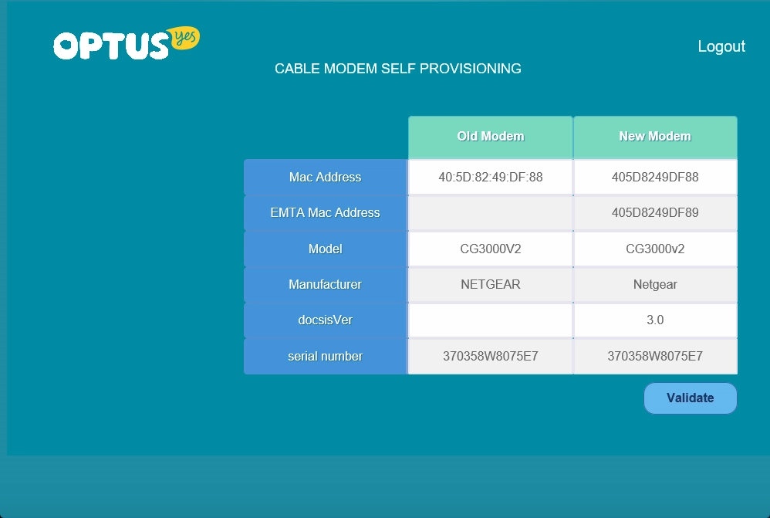Click the Manufacturer row label
770x518 pixels.
(325, 285)
